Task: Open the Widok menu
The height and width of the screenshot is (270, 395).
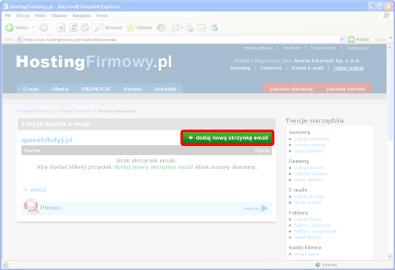Action: click(x=40, y=15)
